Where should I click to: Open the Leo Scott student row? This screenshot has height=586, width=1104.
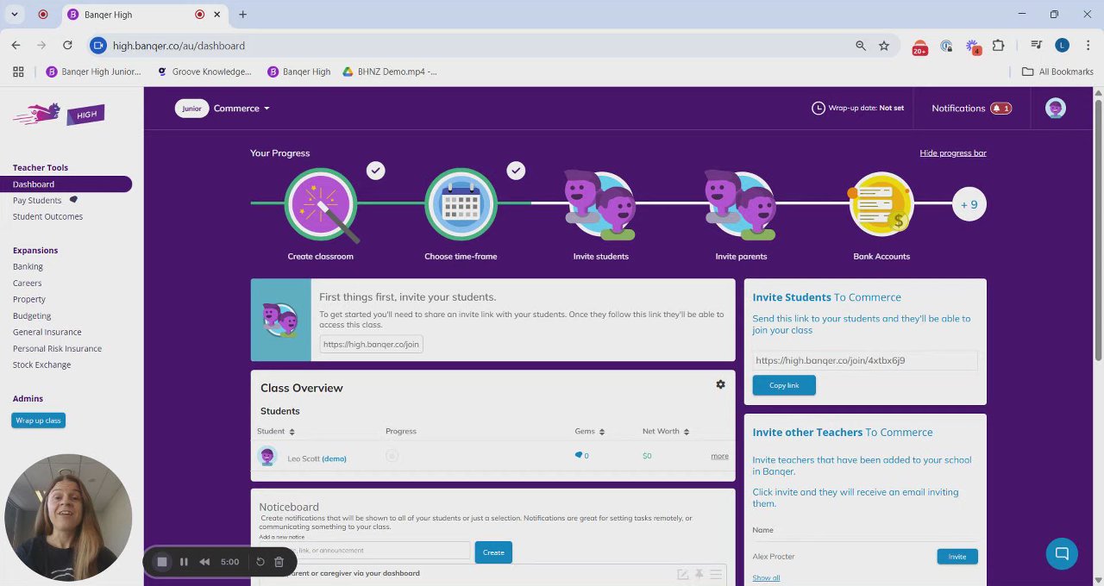[x=492, y=457]
